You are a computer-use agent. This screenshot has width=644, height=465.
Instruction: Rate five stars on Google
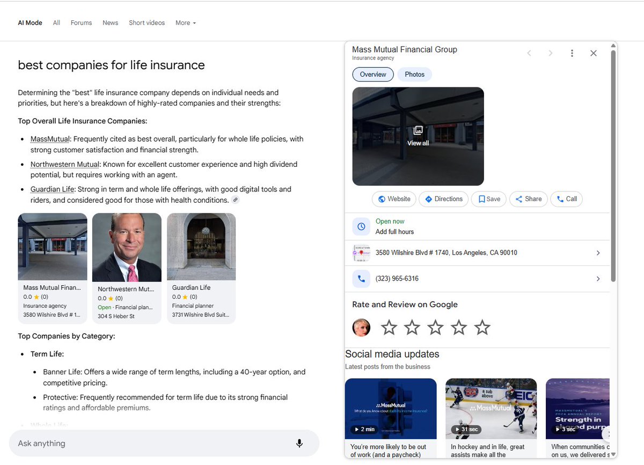click(482, 327)
